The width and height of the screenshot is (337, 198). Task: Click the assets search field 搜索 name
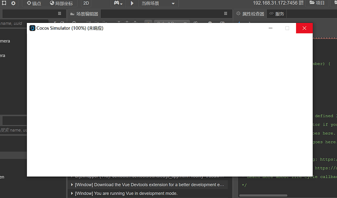click(x=13, y=130)
